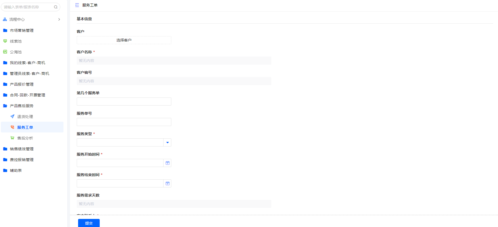Expand the 市场营销管理 folder
The width and height of the screenshot is (498, 227).
pyautogui.click(x=22, y=30)
